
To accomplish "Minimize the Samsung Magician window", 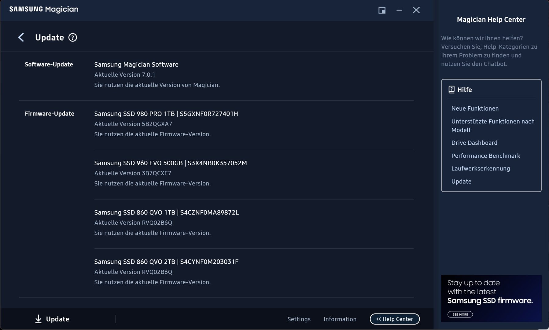I will (399, 10).
